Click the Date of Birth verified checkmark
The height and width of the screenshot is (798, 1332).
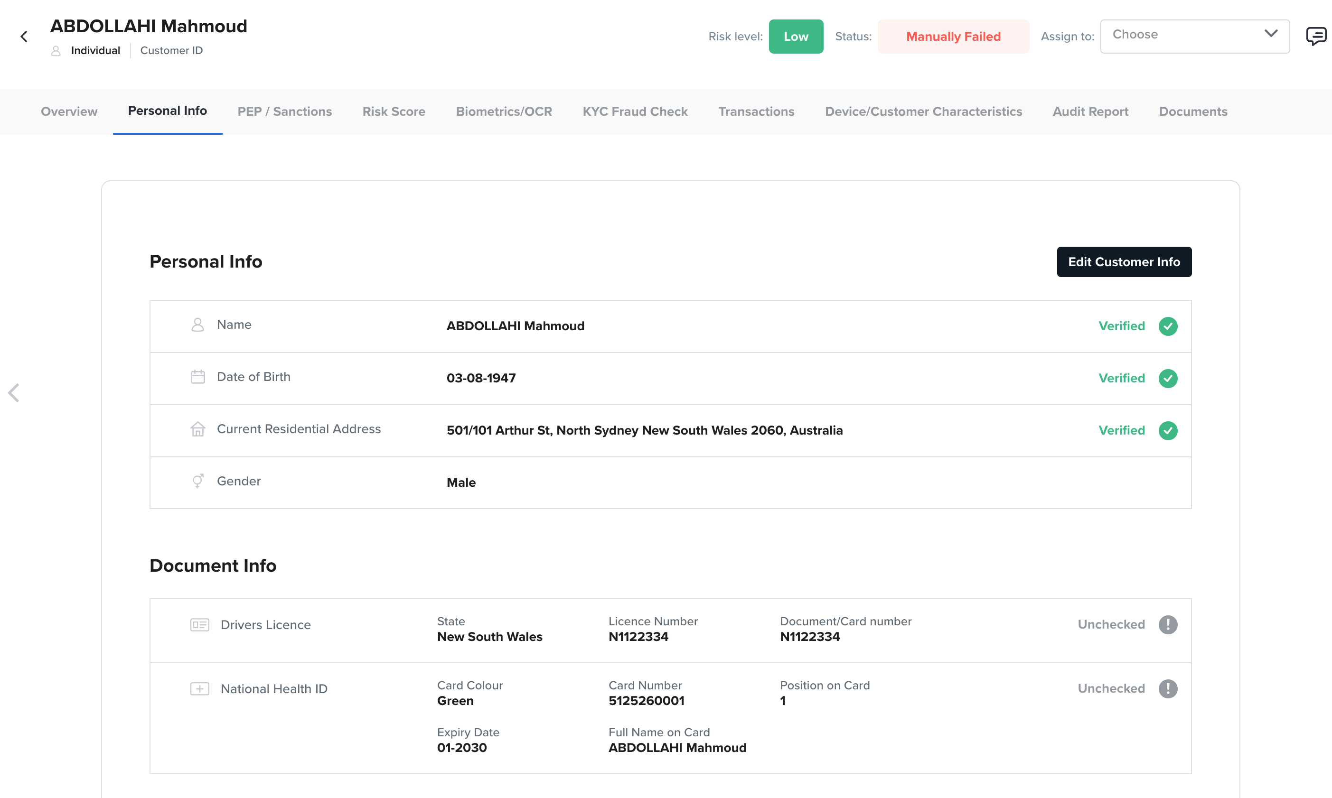(x=1167, y=378)
